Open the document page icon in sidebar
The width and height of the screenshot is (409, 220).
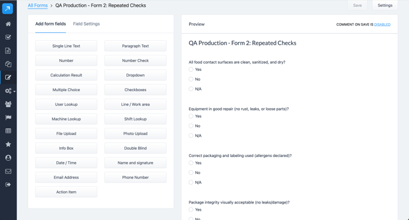[x=8, y=51]
